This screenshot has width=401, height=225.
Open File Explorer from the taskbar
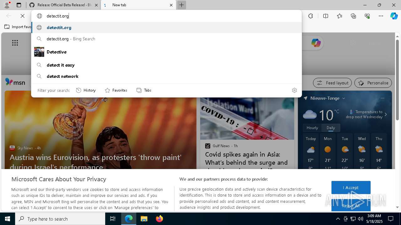[144, 219]
